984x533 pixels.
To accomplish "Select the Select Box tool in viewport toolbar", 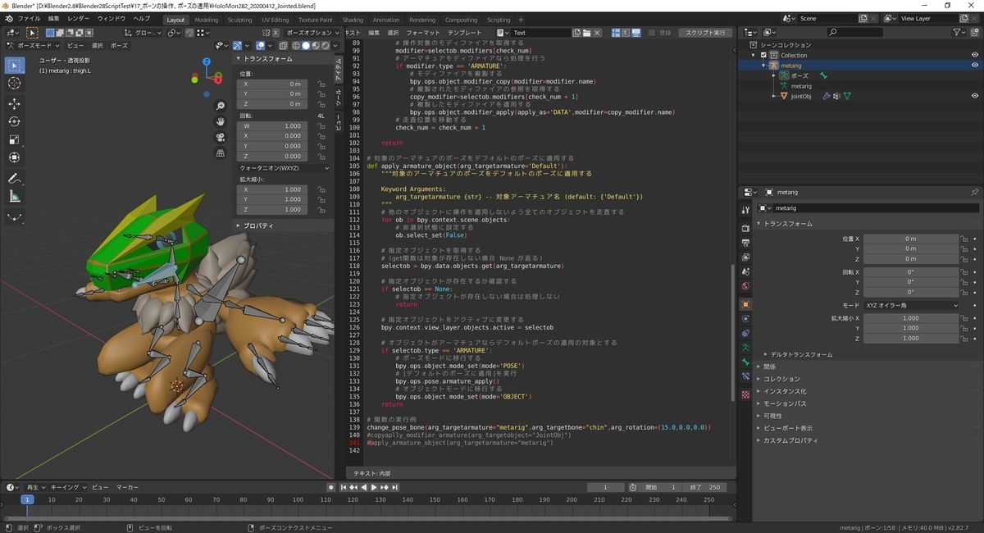I will coord(15,66).
